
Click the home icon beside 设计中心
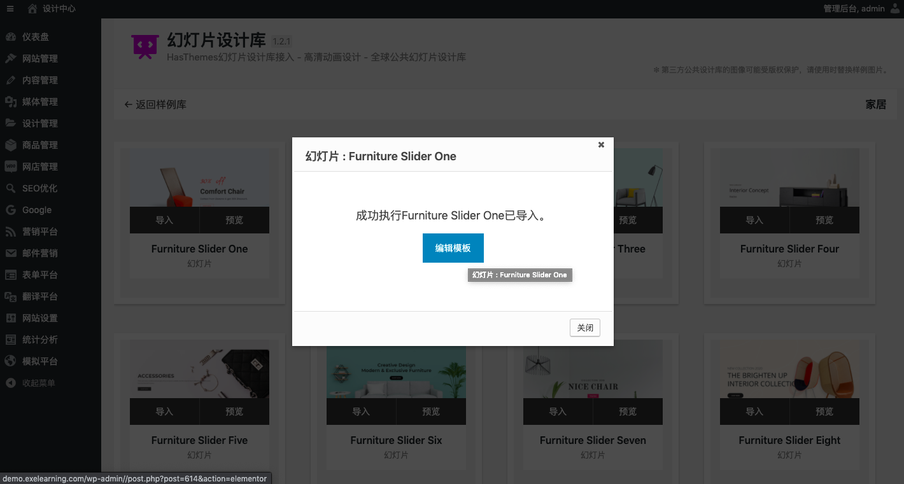coord(32,8)
